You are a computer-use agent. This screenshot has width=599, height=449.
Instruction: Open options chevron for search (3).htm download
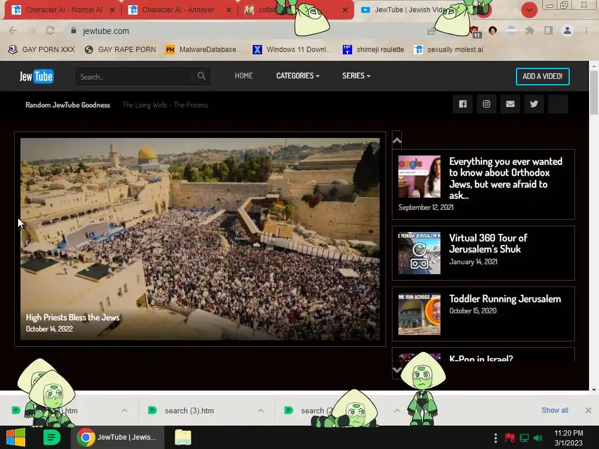click(x=261, y=410)
